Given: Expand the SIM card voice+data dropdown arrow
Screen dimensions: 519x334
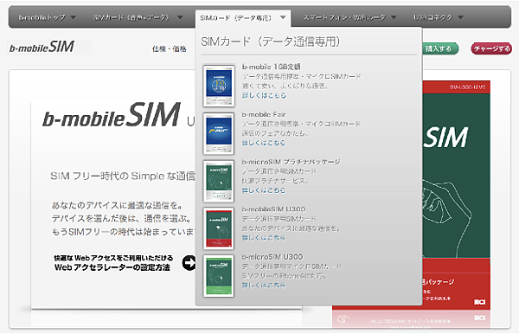Looking at the screenshot, I should pyautogui.click(x=180, y=17).
